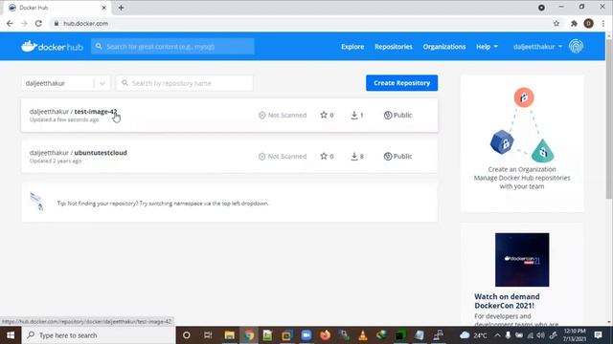The width and height of the screenshot is (613, 344).
Task: Open the daljeetthakur namespace dropdown
Action: click(66, 83)
